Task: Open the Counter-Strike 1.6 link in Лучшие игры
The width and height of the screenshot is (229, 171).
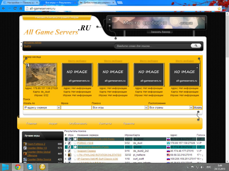Action: pos(37,148)
